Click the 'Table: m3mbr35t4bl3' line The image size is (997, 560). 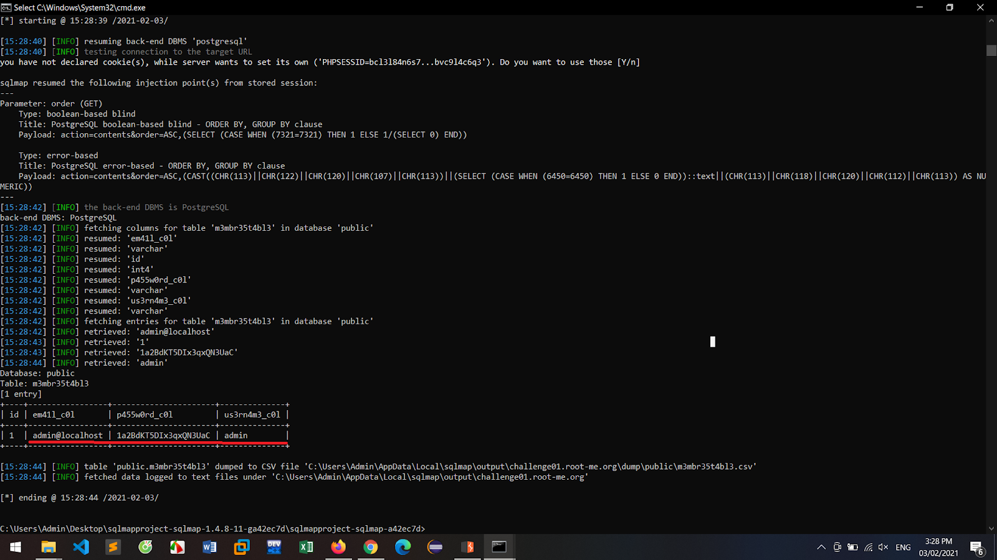click(44, 384)
